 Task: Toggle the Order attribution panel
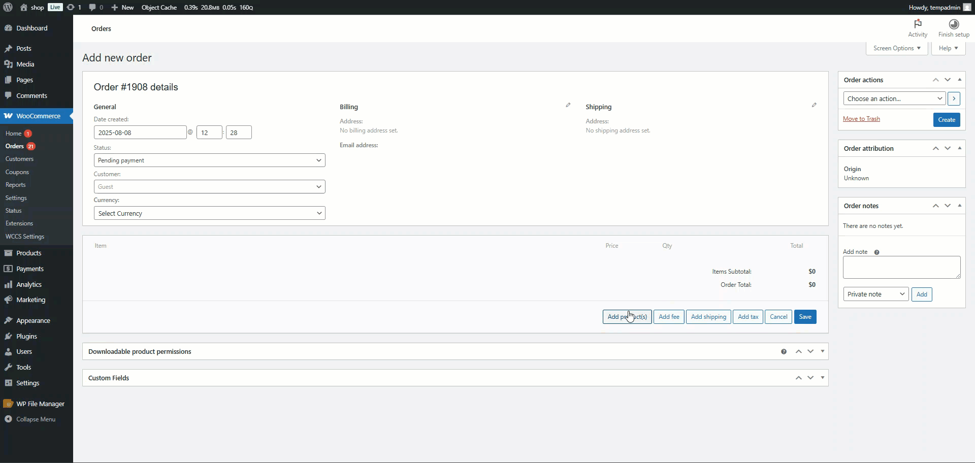959,148
